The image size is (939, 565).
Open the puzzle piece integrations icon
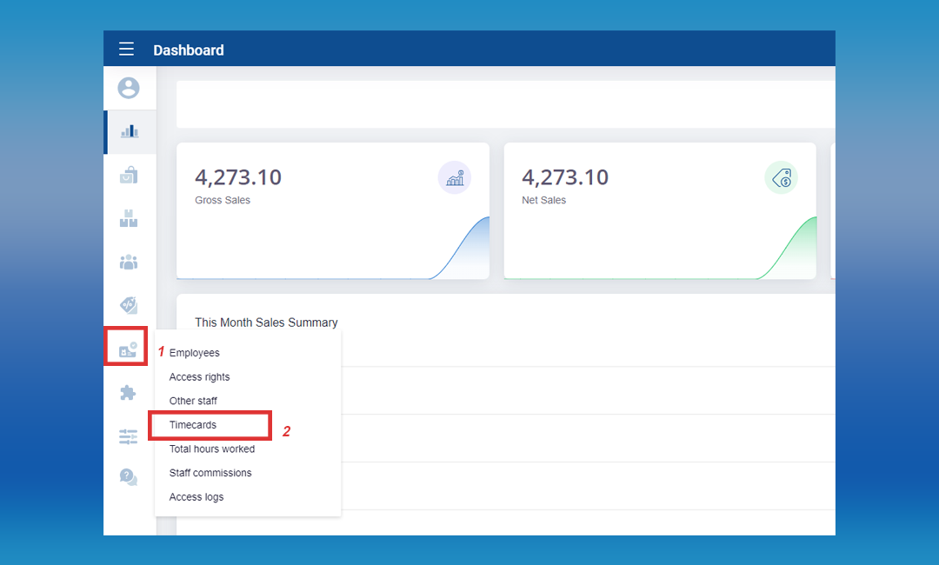129,393
